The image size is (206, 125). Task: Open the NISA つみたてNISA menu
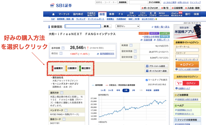[164, 14]
